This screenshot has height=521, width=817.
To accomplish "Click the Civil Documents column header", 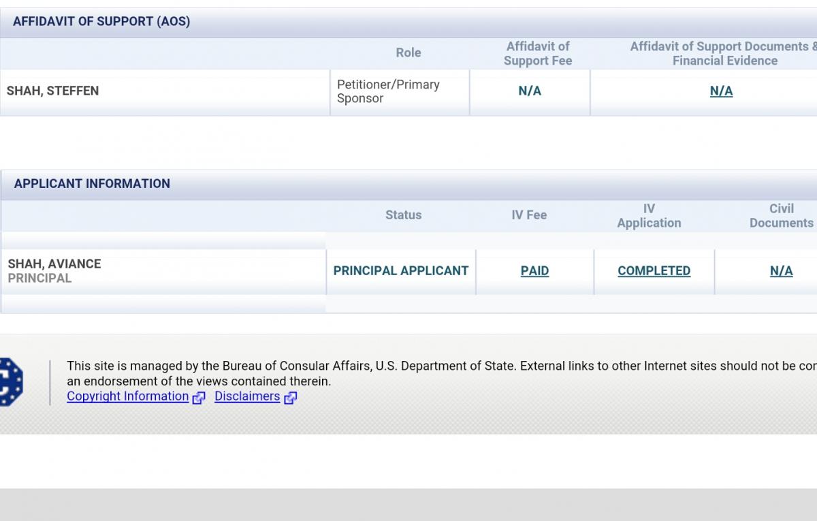I will tap(781, 216).
